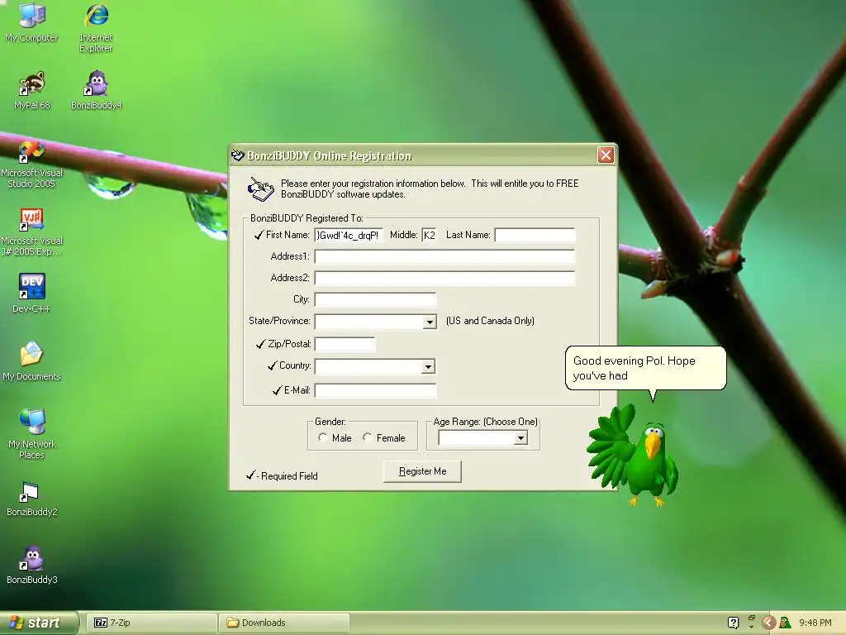The image size is (846, 635).
Task: Click the Address2 input field
Action: tap(444, 278)
